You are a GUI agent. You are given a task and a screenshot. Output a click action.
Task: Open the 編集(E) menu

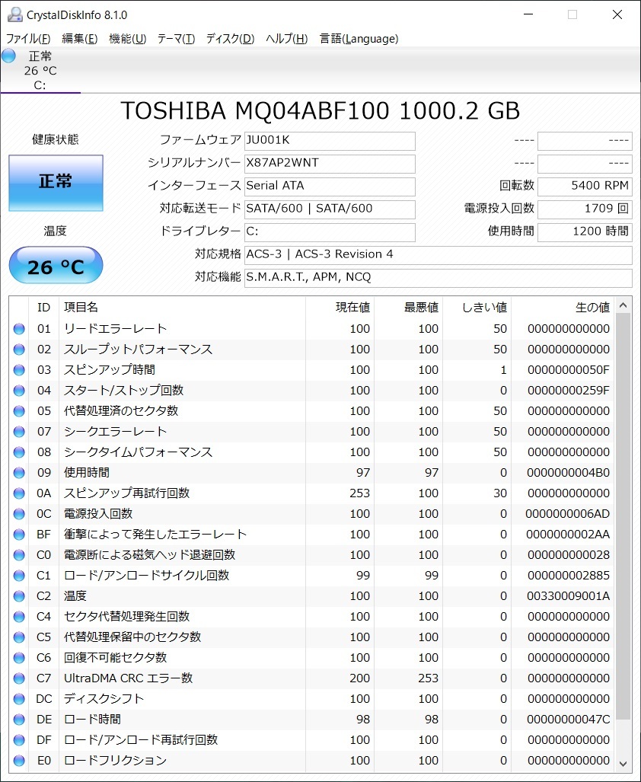tap(79, 38)
